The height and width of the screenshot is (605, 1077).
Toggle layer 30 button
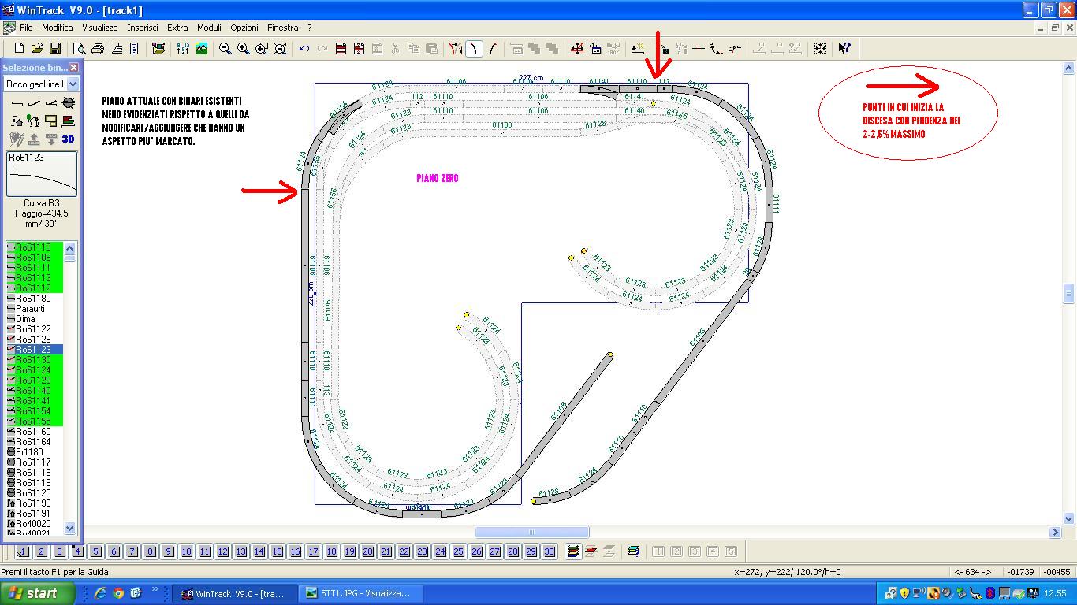[x=549, y=551]
